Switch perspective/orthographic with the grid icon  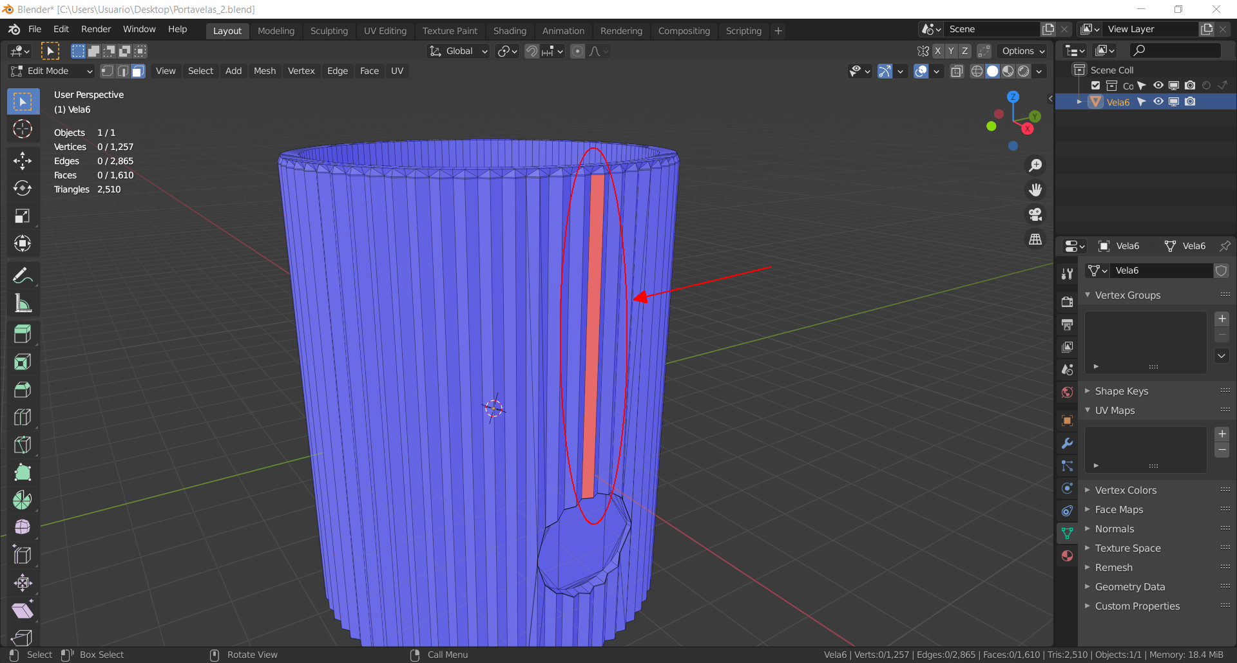(x=1035, y=239)
